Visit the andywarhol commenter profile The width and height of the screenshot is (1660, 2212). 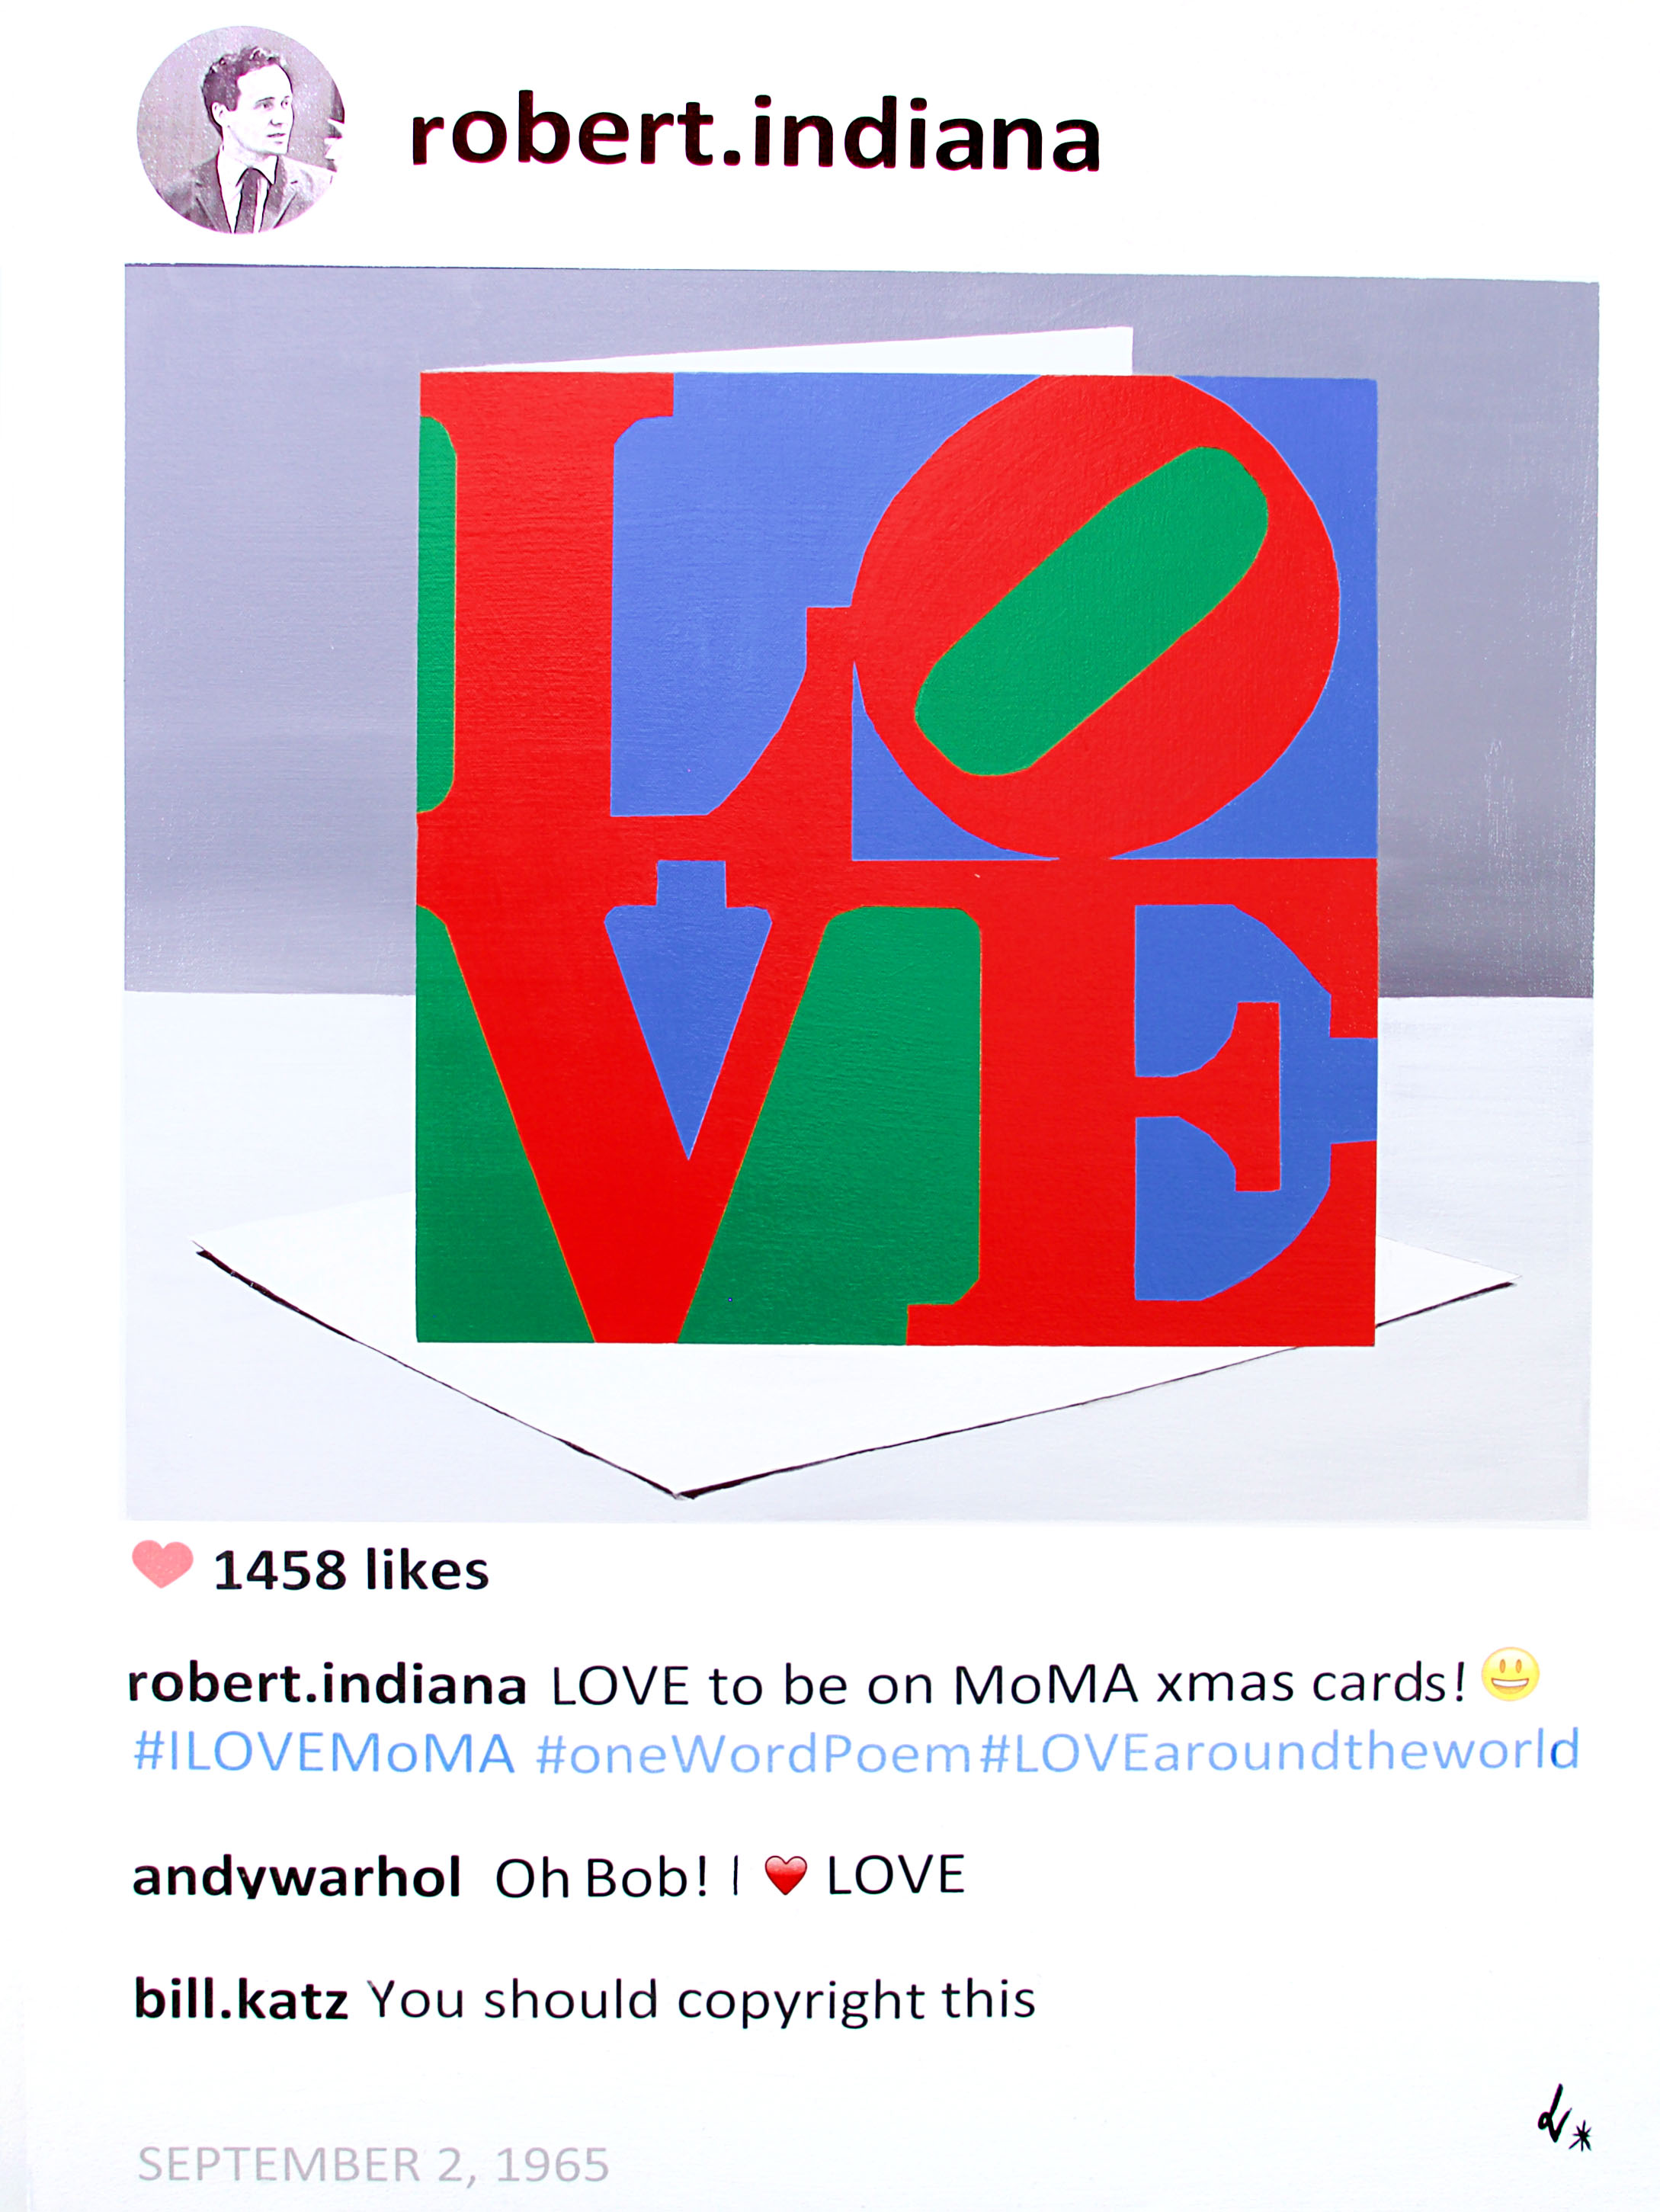point(297,1877)
